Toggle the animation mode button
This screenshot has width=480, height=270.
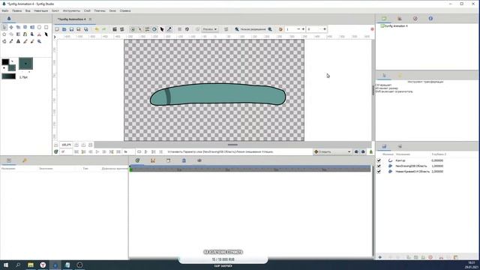371,151
